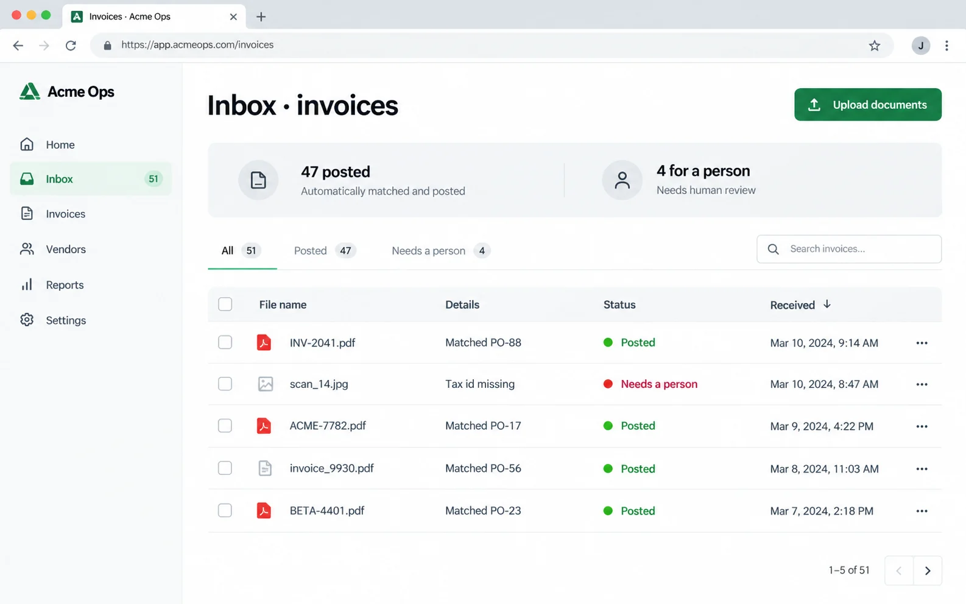Bookmark this page with the star icon
Viewport: 966px width, 604px height.
[x=875, y=45]
